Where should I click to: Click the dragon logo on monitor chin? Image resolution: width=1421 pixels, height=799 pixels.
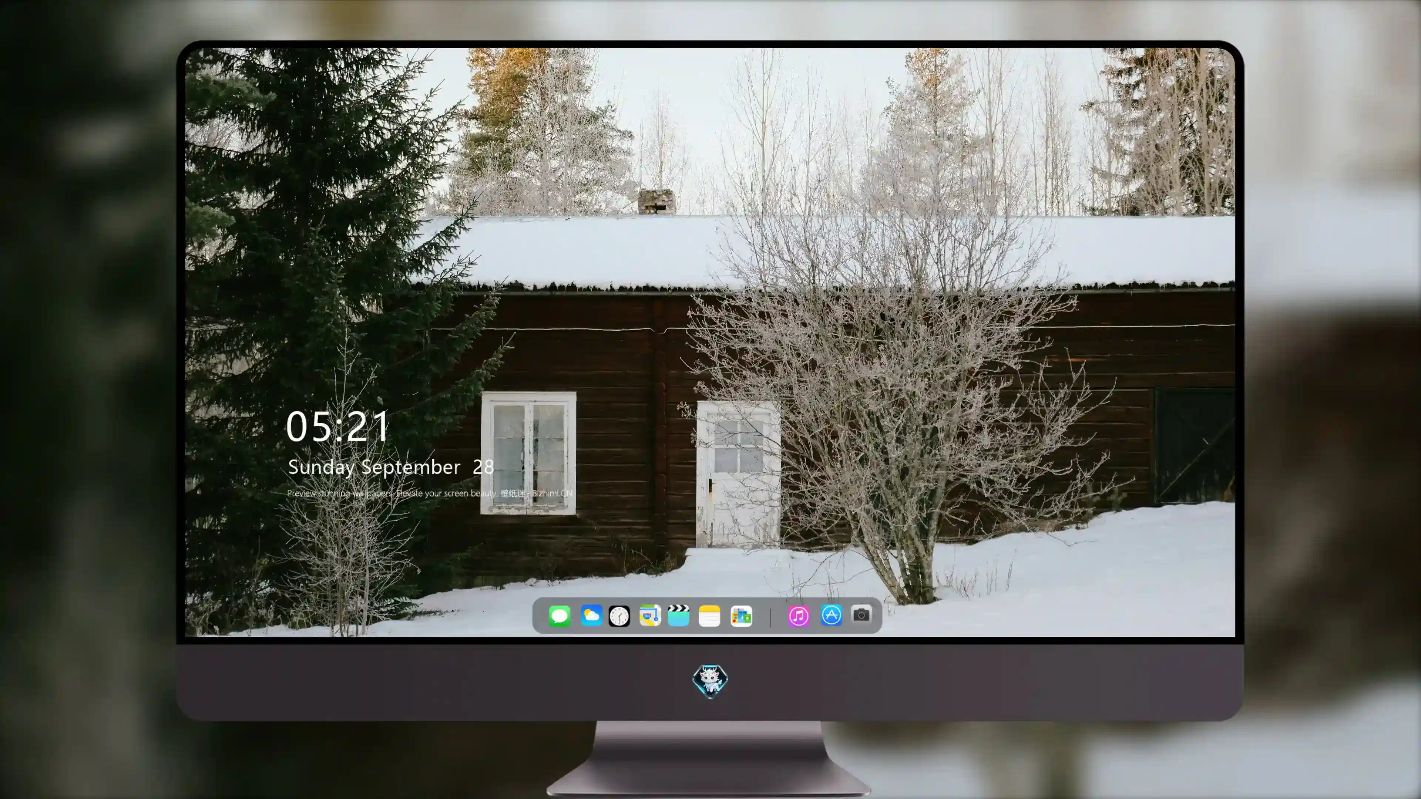tap(710, 681)
